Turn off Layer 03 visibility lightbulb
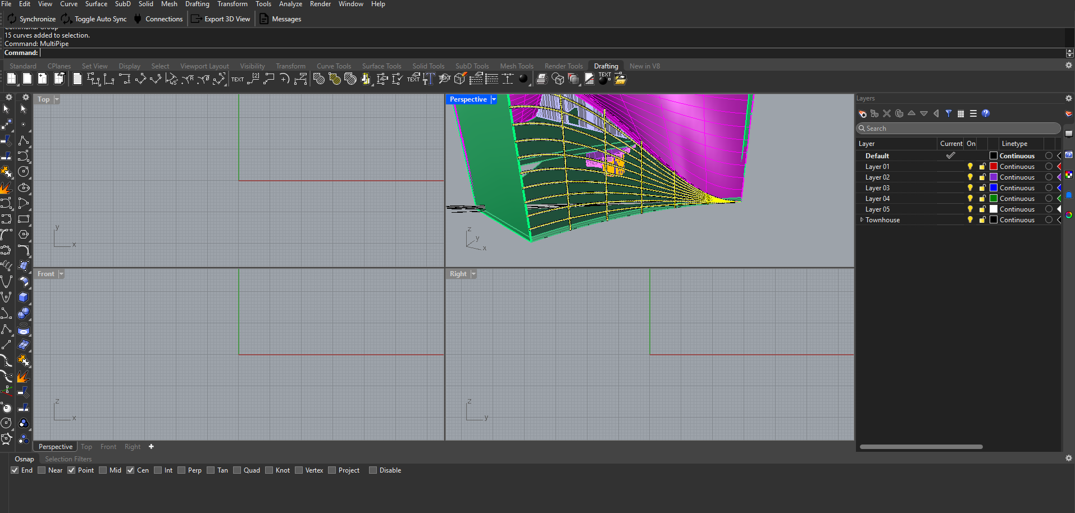1075x513 pixels. pyautogui.click(x=970, y=188)
